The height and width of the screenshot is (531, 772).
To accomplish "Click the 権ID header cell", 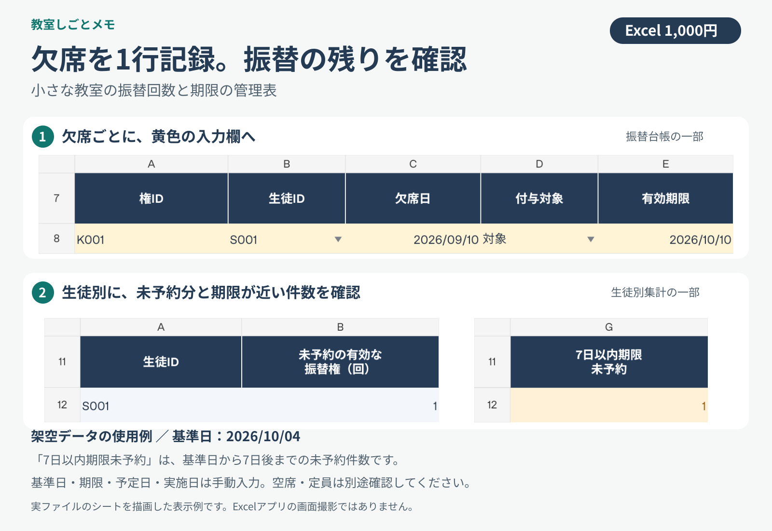I will pyautogui.click(x=151, y=198).
